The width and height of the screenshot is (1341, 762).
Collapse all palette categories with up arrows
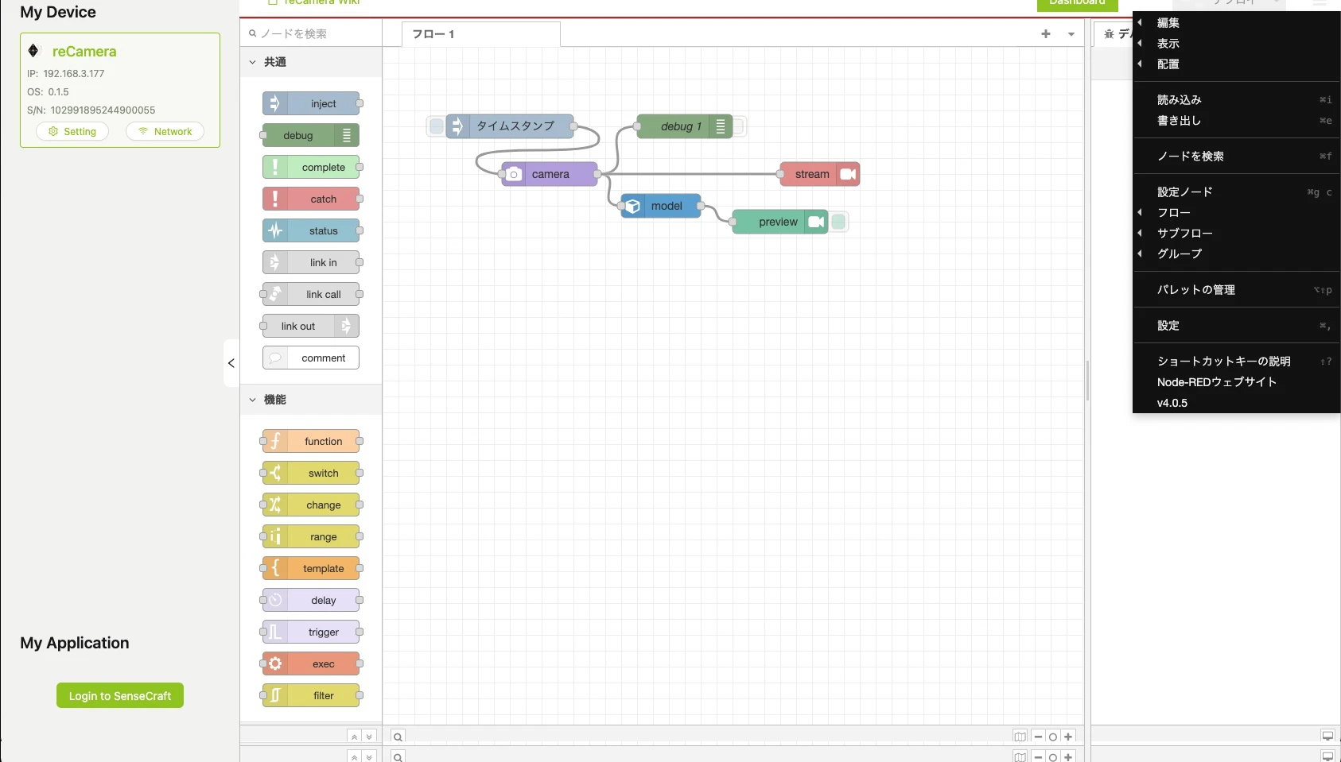[x=355, y=737]
